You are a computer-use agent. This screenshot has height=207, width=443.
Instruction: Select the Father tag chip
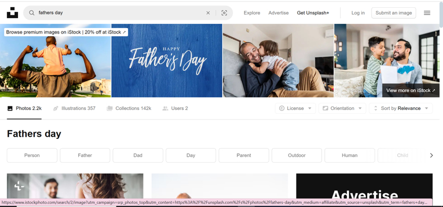coord(85,155)
